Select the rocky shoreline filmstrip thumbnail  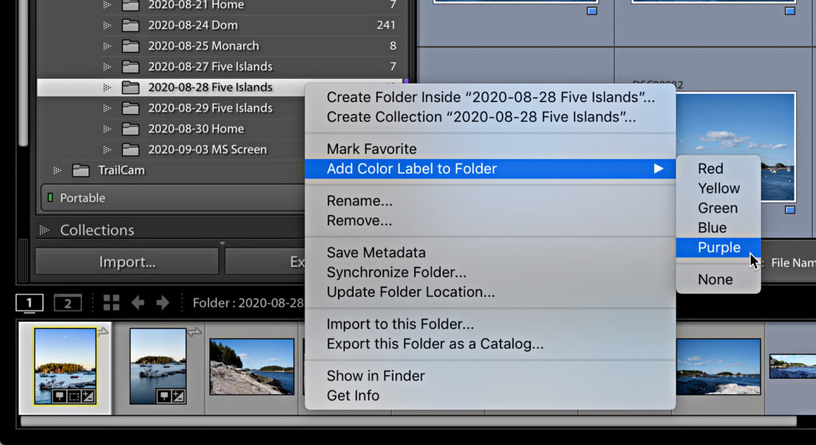pos(252,366)
